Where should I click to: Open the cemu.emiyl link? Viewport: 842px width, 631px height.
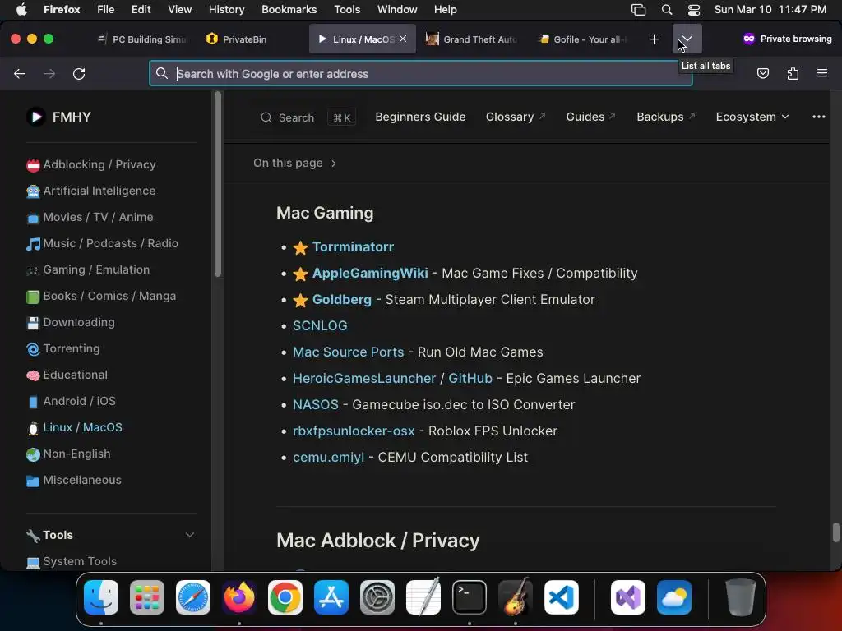coord(328,457)
